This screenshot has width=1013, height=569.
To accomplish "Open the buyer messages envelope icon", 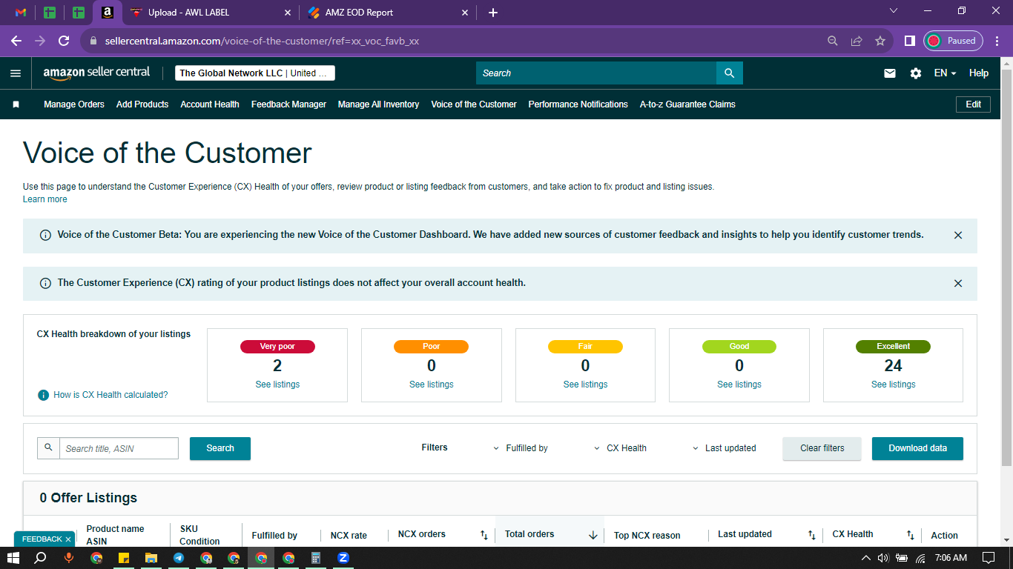I will coord(890,73).
